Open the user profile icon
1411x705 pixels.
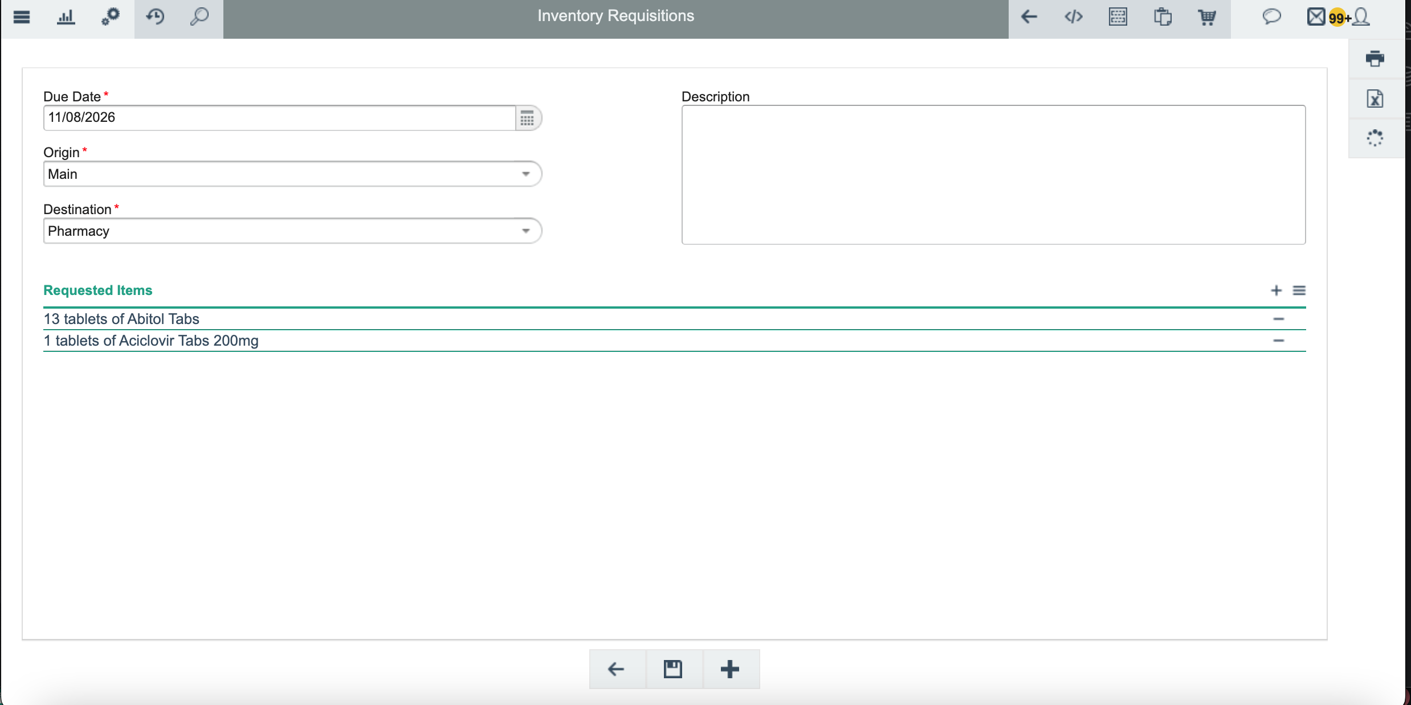[1361, 17]
